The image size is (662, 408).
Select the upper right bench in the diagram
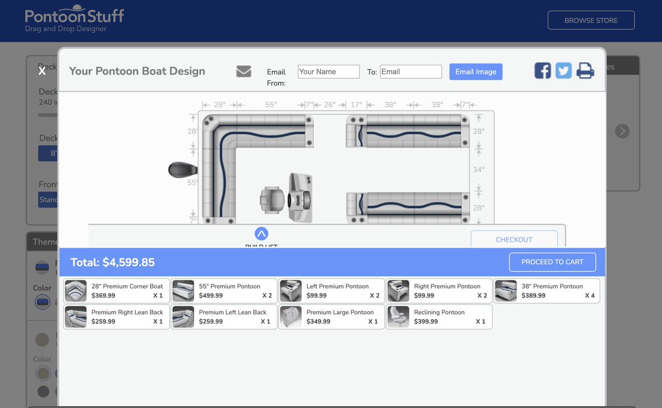click(407, 131)
